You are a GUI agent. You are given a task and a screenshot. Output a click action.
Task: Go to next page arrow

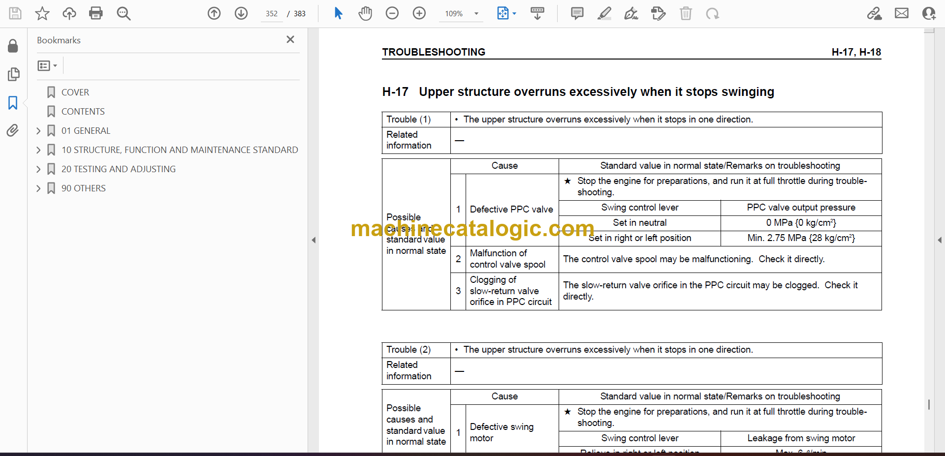(241, 13)
